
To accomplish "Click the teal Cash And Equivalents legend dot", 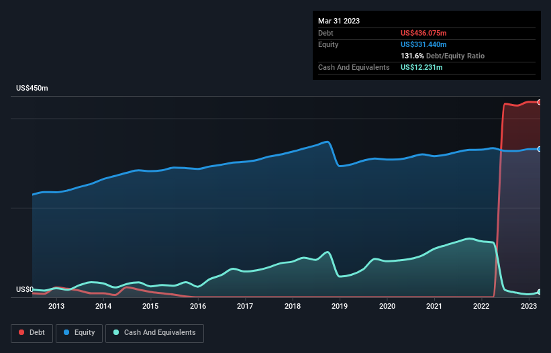I will pyautogui.click(x=116, y=332).
